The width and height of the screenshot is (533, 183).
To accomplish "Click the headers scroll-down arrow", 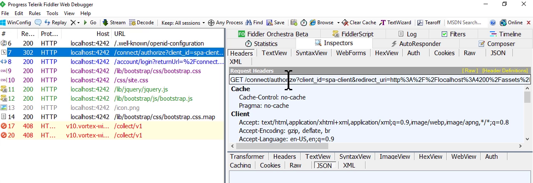I will point(527,139).
